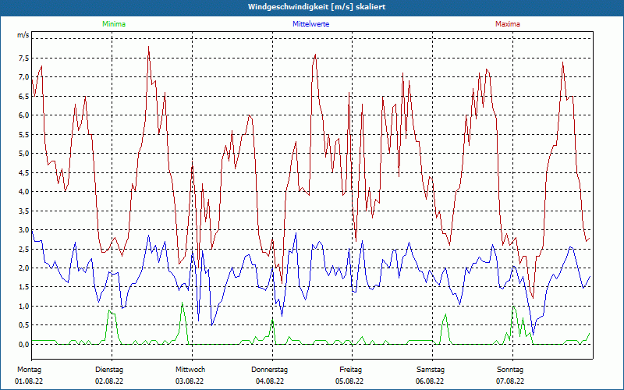This screenshot has height=390, width=624.
Task: Click the '4,5' y-axis value
Action: 23,172
